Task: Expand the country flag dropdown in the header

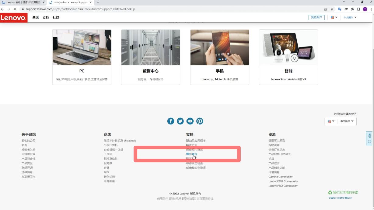Action: pyautogui.click(x=333, y=18)
